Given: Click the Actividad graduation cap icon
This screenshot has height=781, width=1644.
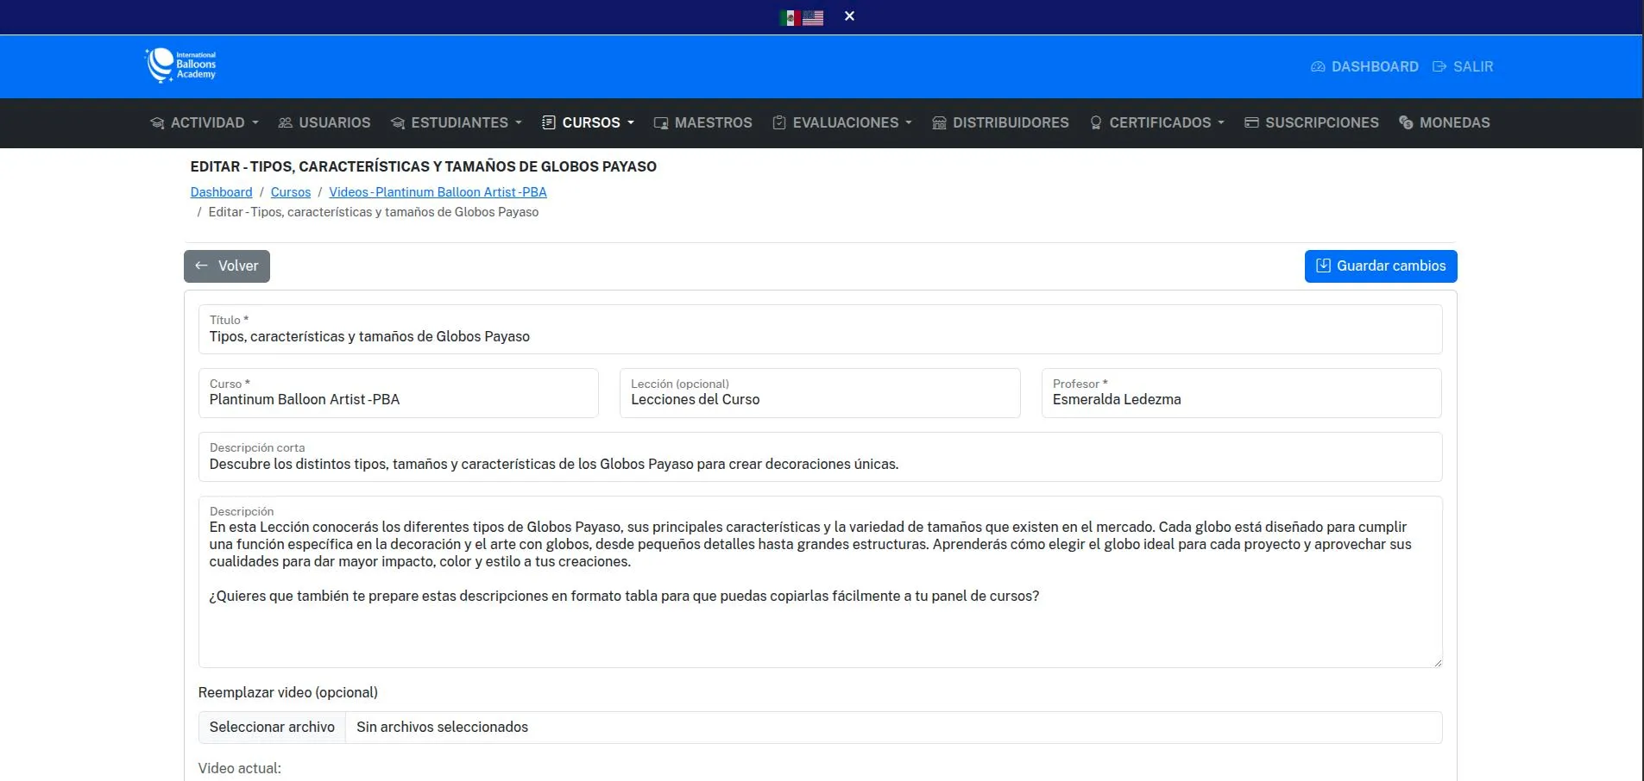Looking at the screenshot, I should pyautogui.click(x=157, y=123).
